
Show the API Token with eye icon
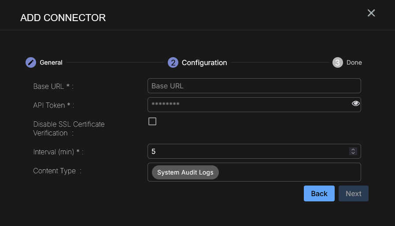tap(355, 104)
